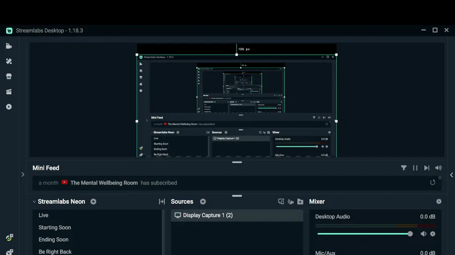
Task: Click the Sources panel title
Action: 182,202
